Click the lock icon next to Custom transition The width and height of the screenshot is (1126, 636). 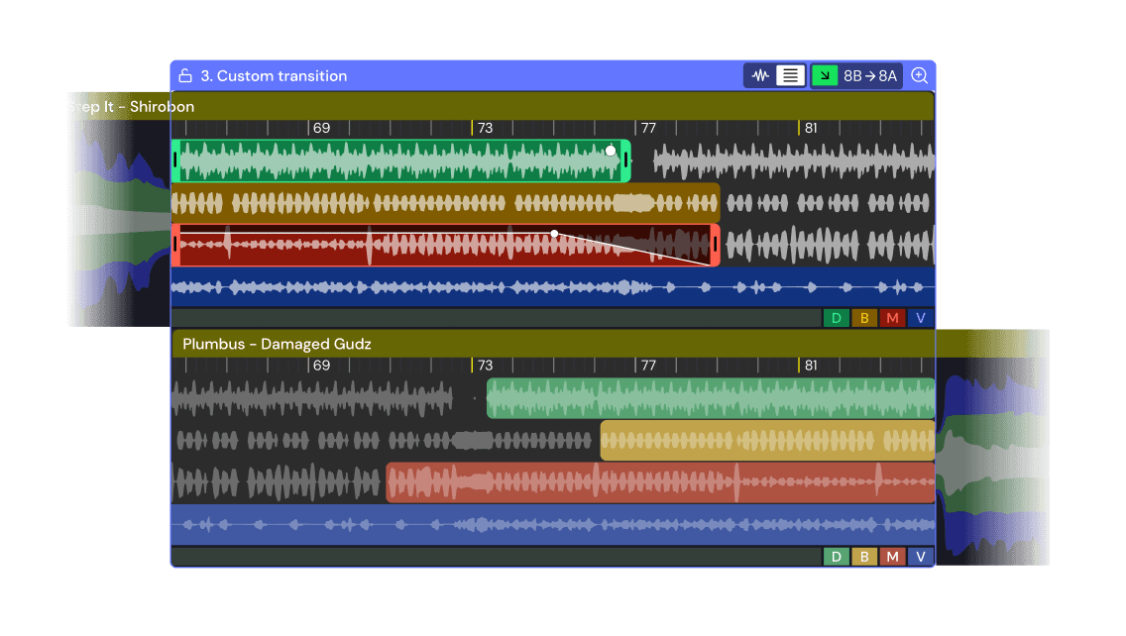point(184,75)
